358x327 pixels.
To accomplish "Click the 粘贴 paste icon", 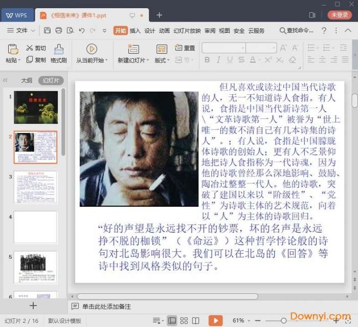I will point(13,49).
